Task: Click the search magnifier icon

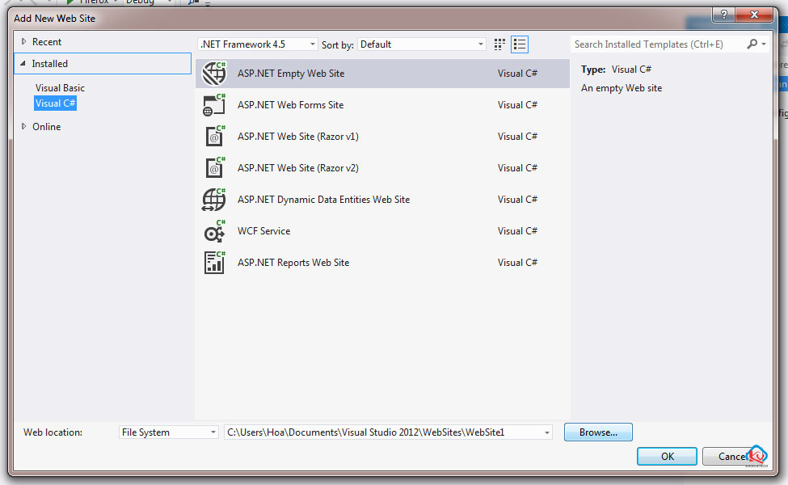Action: pos(752,44)
